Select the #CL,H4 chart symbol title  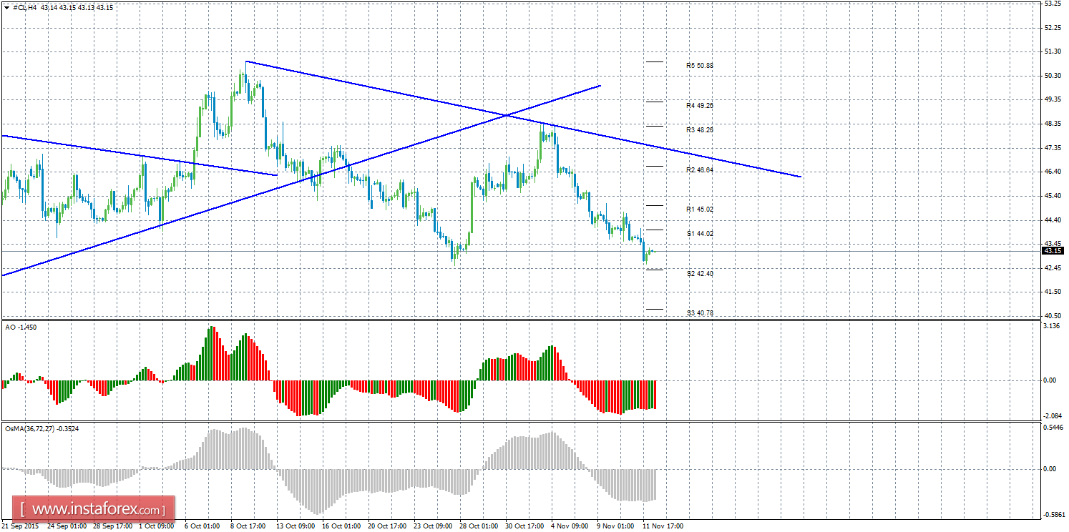coord(25,7)
